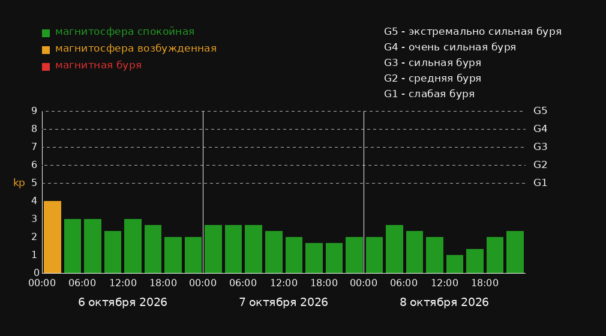Click the 'магнитосфера возбужденная' legend label

136,49
